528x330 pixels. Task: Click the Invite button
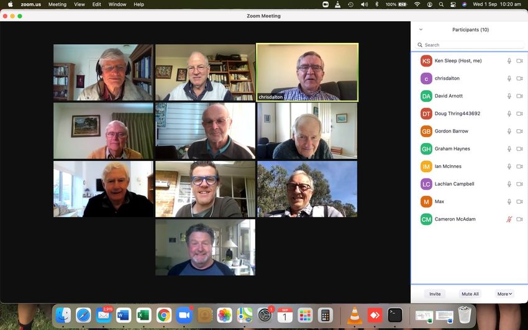435,294
